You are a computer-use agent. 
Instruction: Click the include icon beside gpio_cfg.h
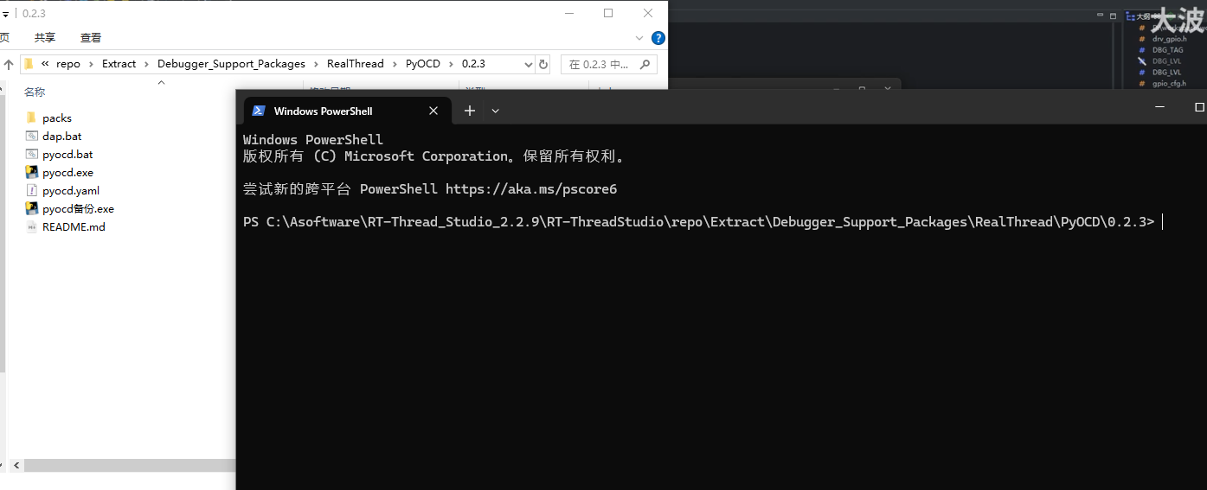(1142, 84)
